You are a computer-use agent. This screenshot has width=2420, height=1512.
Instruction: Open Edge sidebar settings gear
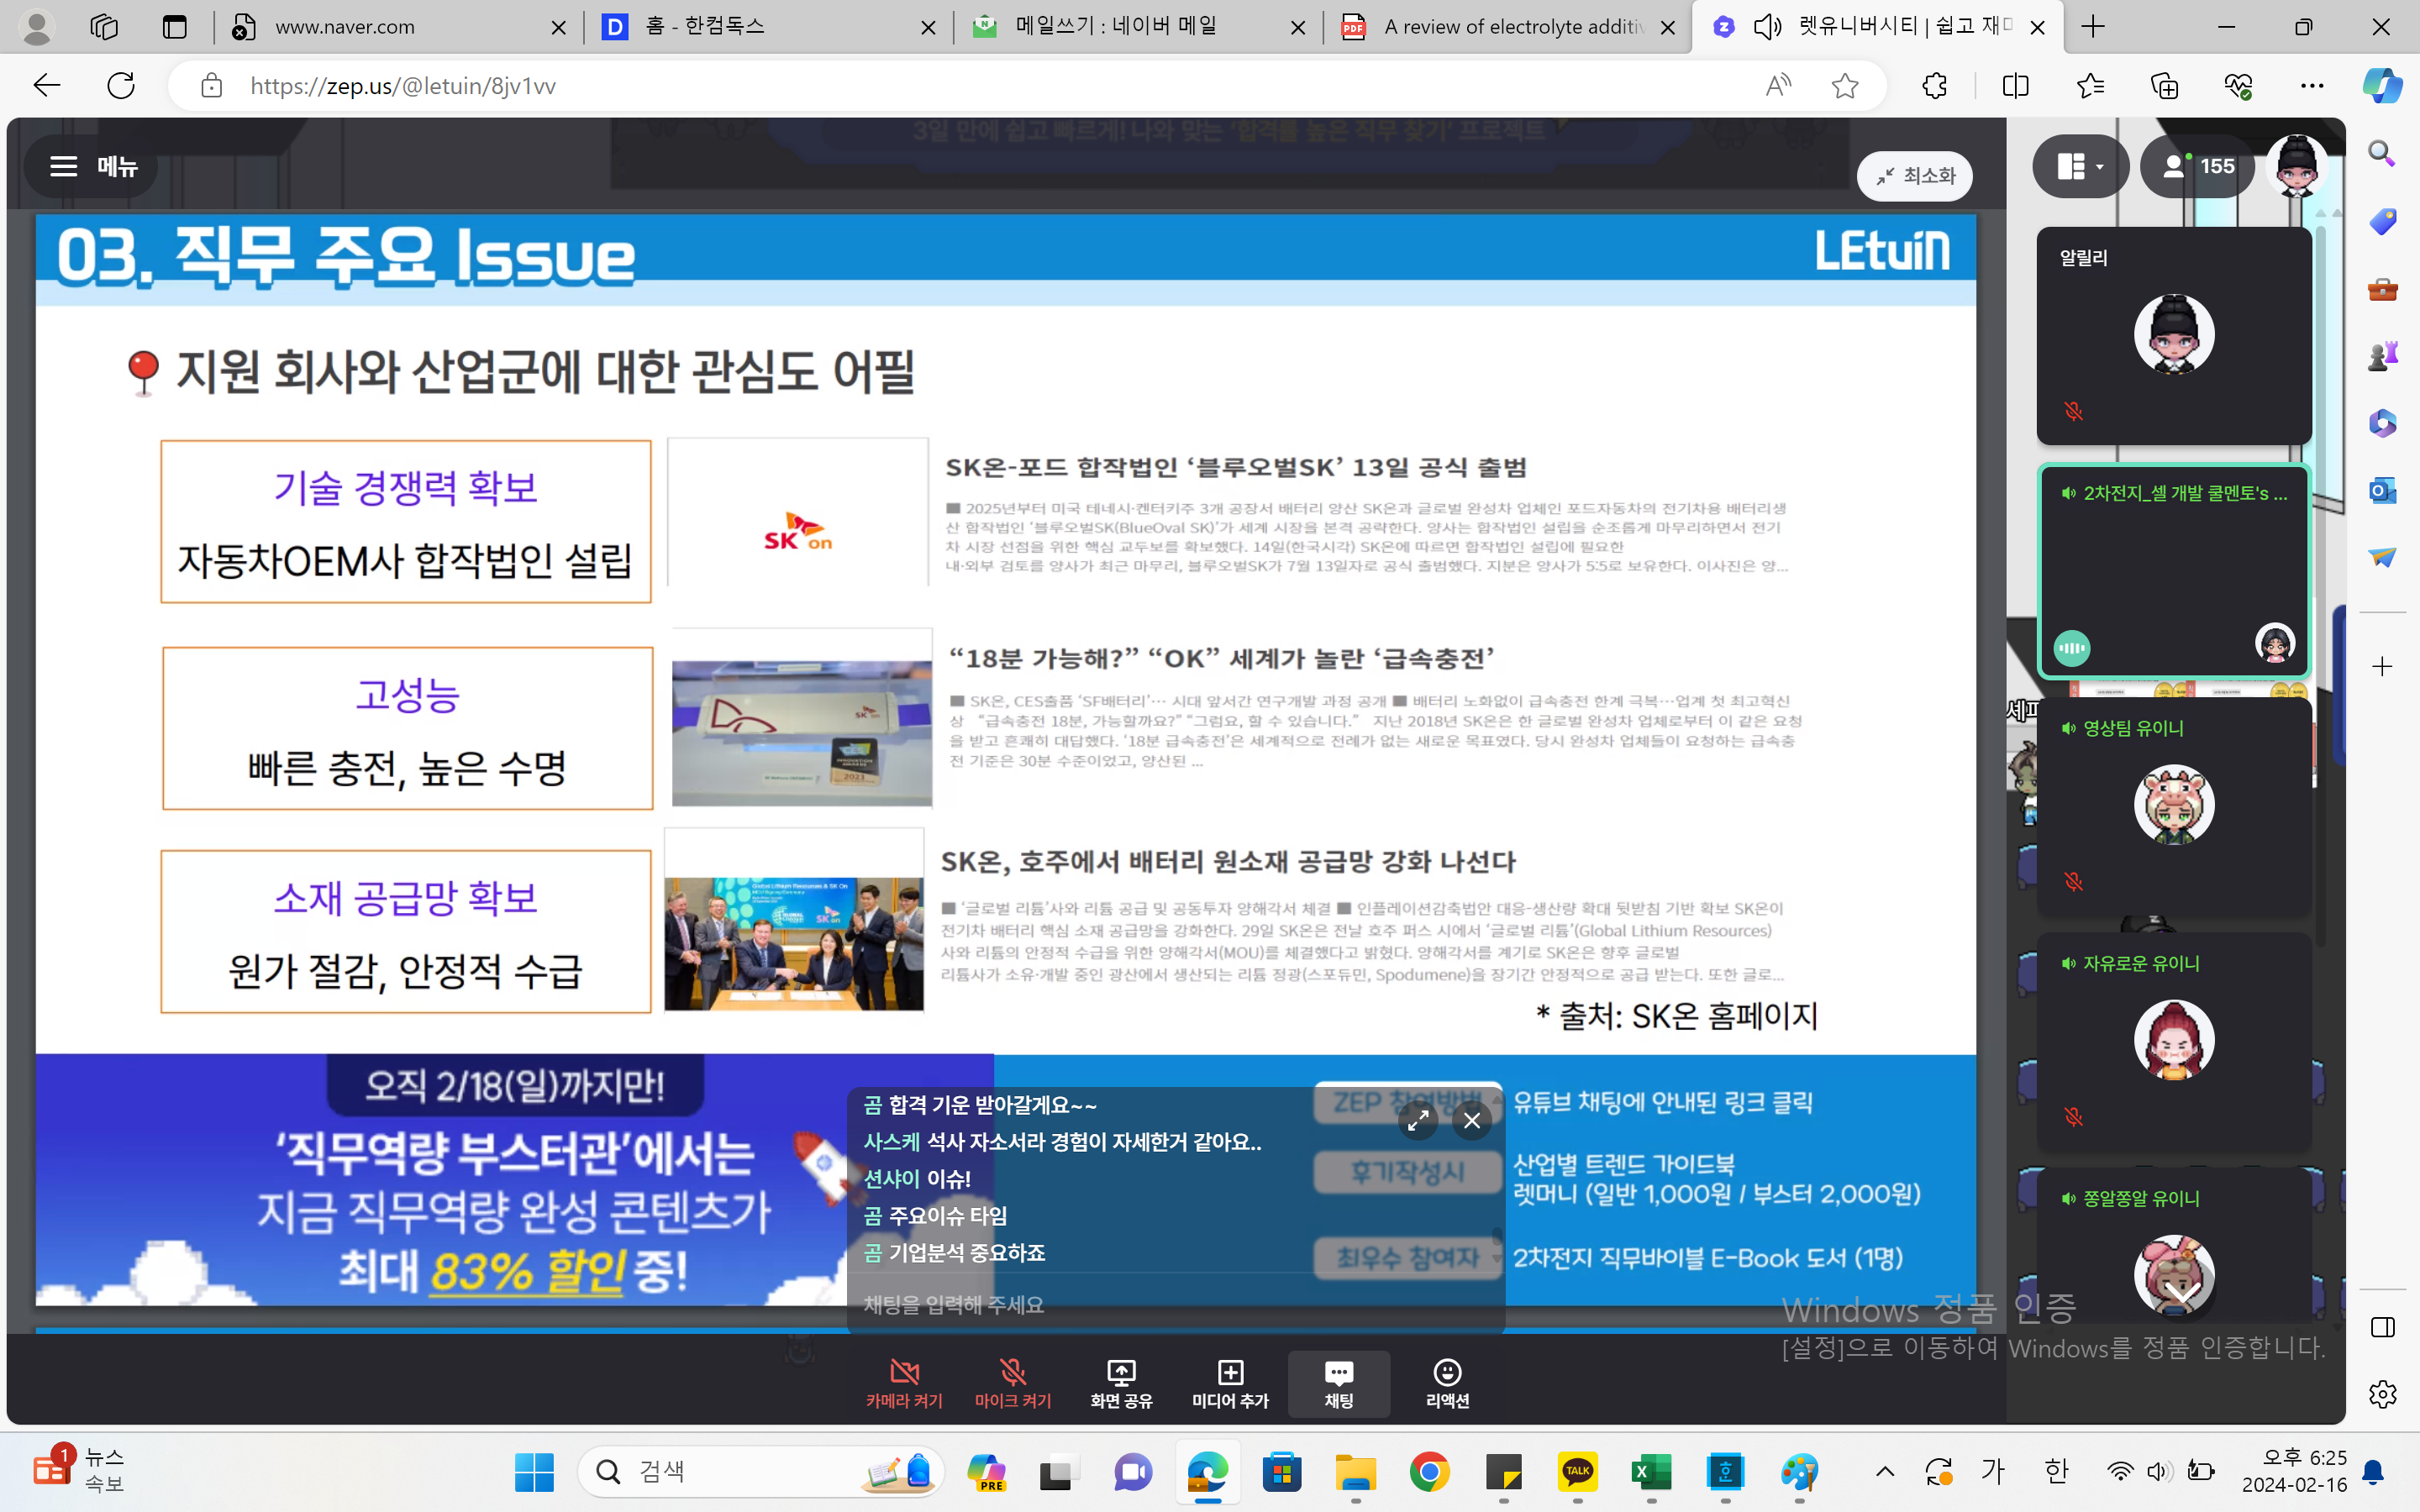click(2382, 1393)
